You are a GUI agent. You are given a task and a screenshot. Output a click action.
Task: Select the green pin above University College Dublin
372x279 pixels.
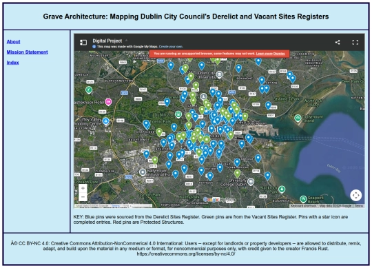point(237,174)
